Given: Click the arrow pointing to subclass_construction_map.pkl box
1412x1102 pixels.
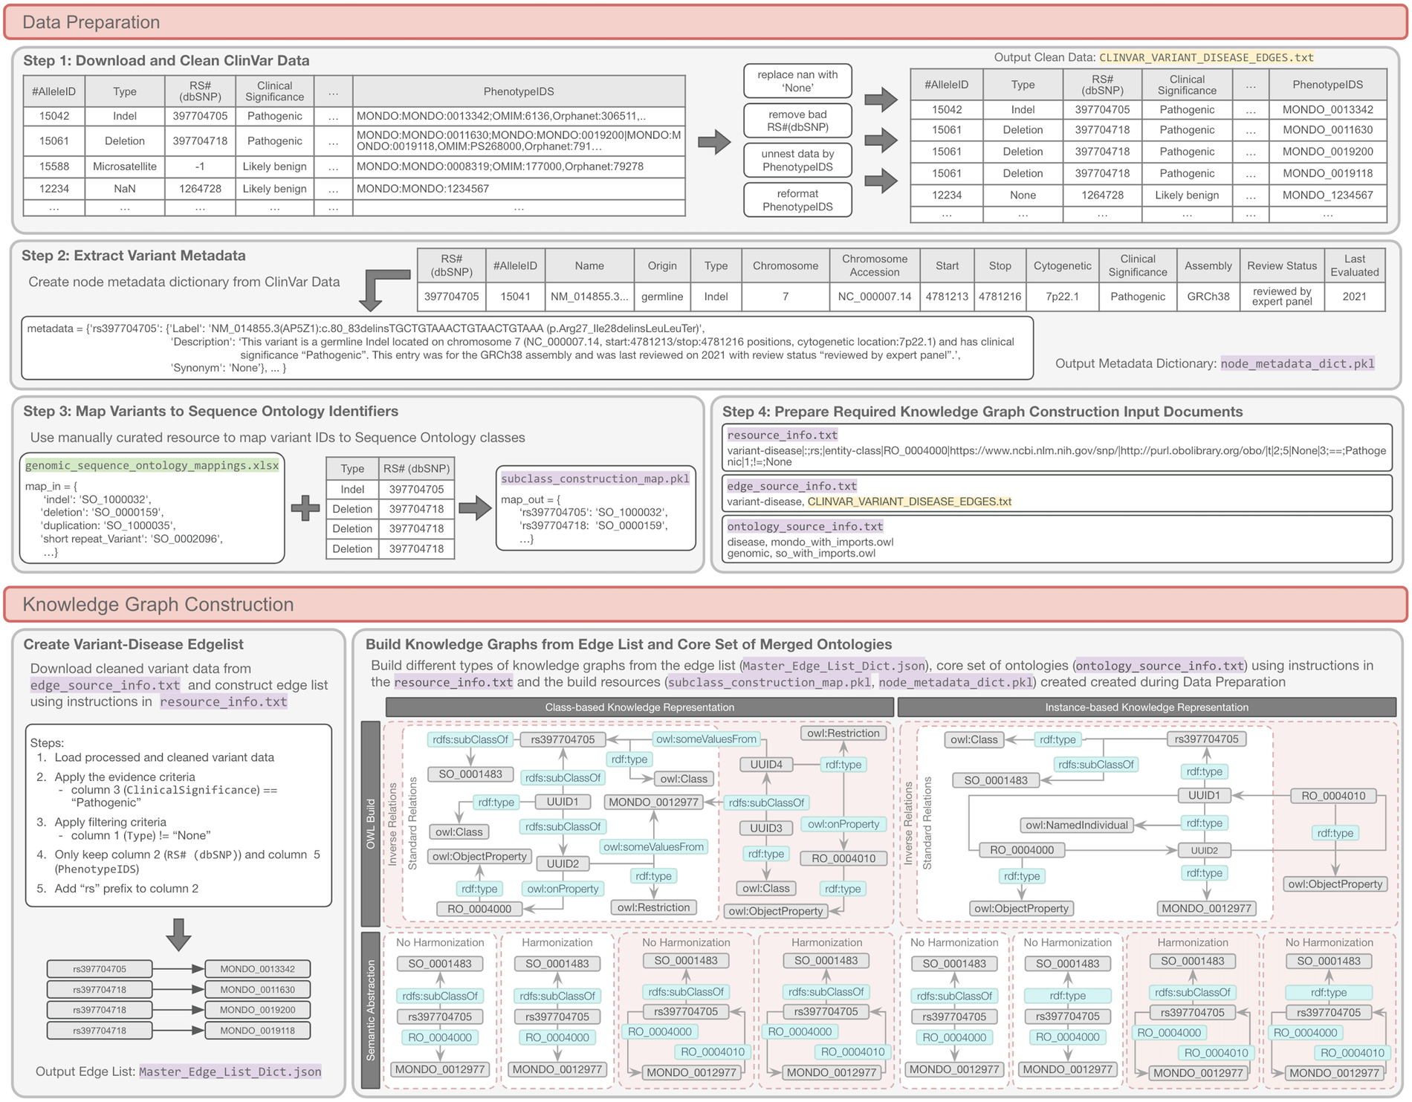Looking at the screenshot, I should [475, 509].
